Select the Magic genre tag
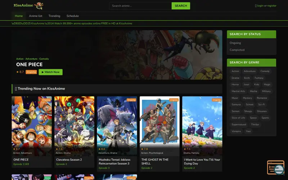This screenshot has height=180, width=288. [x=267, y=85]
